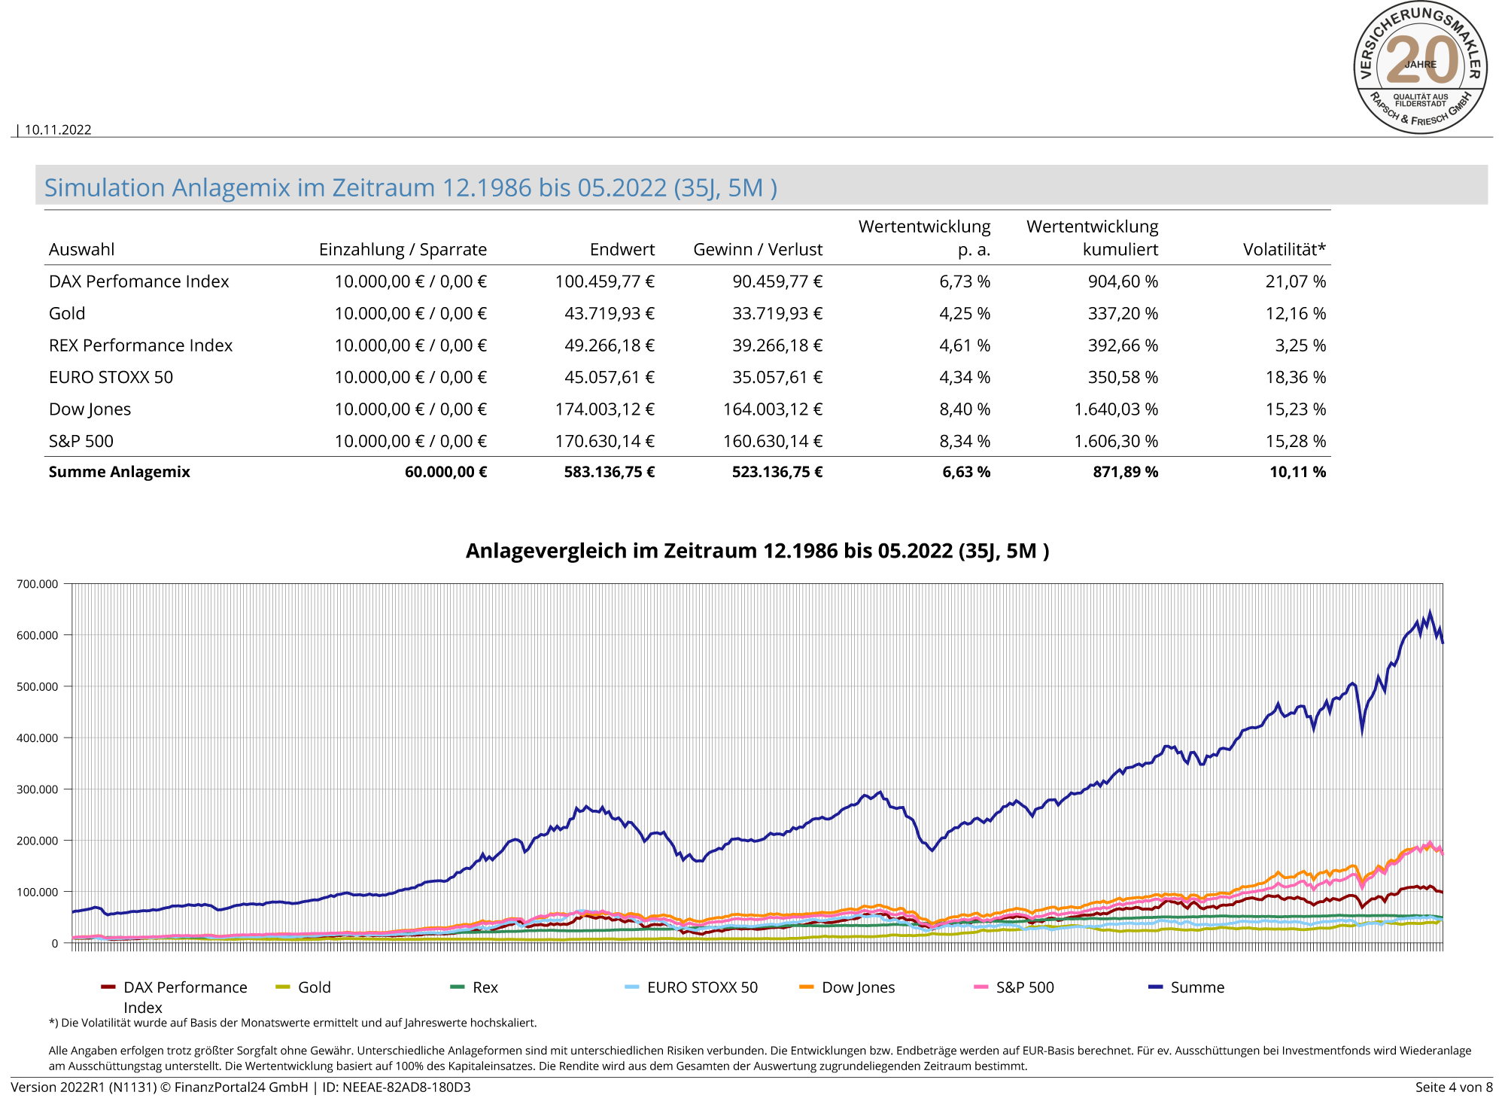
Task: Click DAX Gewinn 90.459,77 €
Action: pos(777,281)
